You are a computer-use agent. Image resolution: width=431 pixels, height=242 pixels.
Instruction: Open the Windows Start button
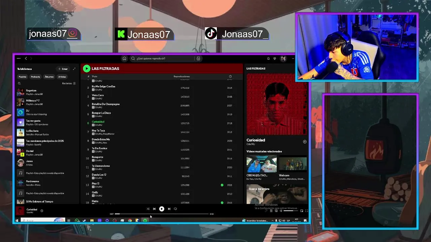[x=17, y=220]
